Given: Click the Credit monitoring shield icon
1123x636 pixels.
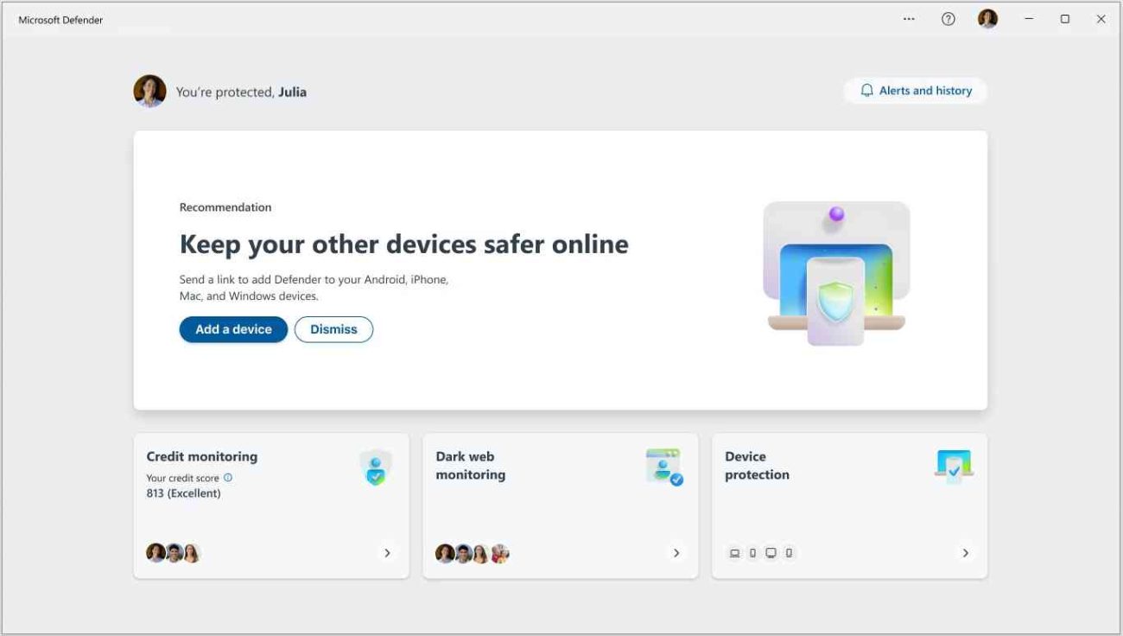Looking at the screenshot, I should [x=375, y=467].
